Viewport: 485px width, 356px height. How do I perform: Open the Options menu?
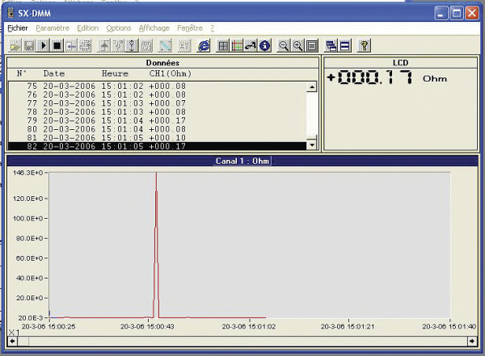click(119, 28)
